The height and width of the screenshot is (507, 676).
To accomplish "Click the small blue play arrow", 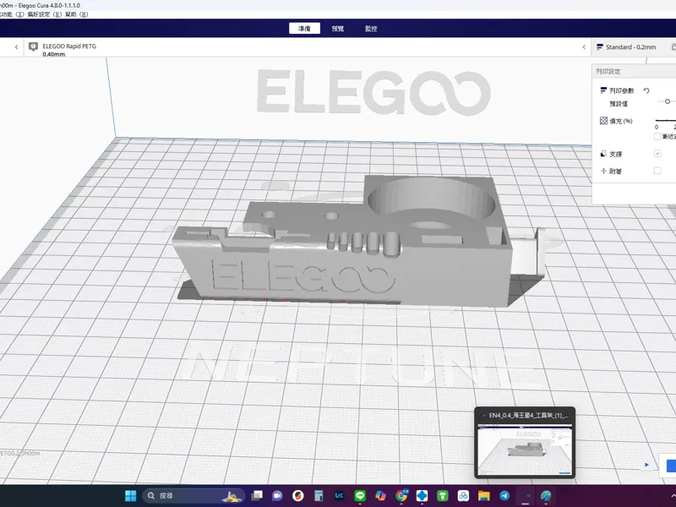I will pos(646,464).
